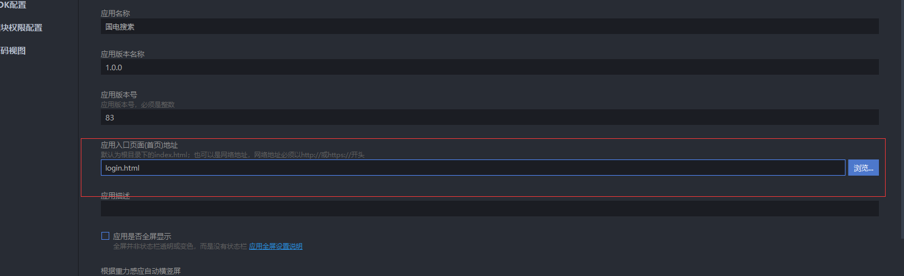904x276 pixels.
Task: Click the 应用版本号 field showing 83
Action: (x=489, y=117)
